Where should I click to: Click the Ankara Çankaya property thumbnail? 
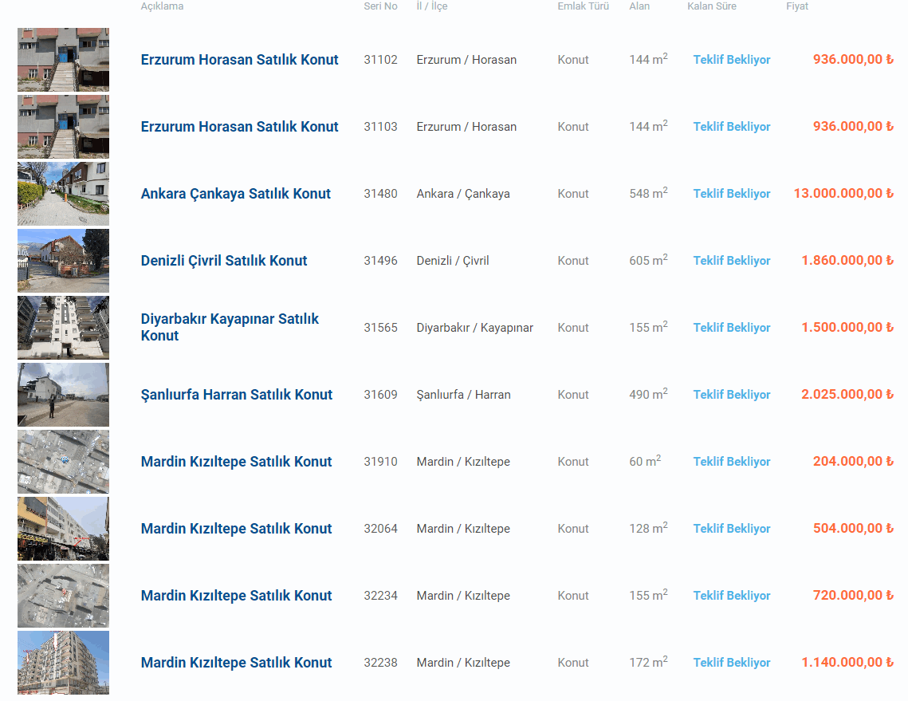(63, 194)
